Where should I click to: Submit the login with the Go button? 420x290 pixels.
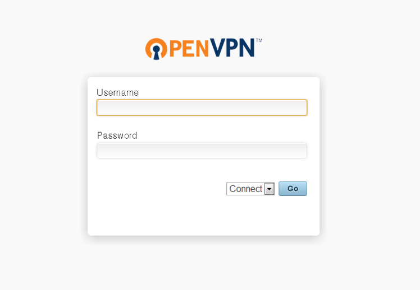pos(293,189)
